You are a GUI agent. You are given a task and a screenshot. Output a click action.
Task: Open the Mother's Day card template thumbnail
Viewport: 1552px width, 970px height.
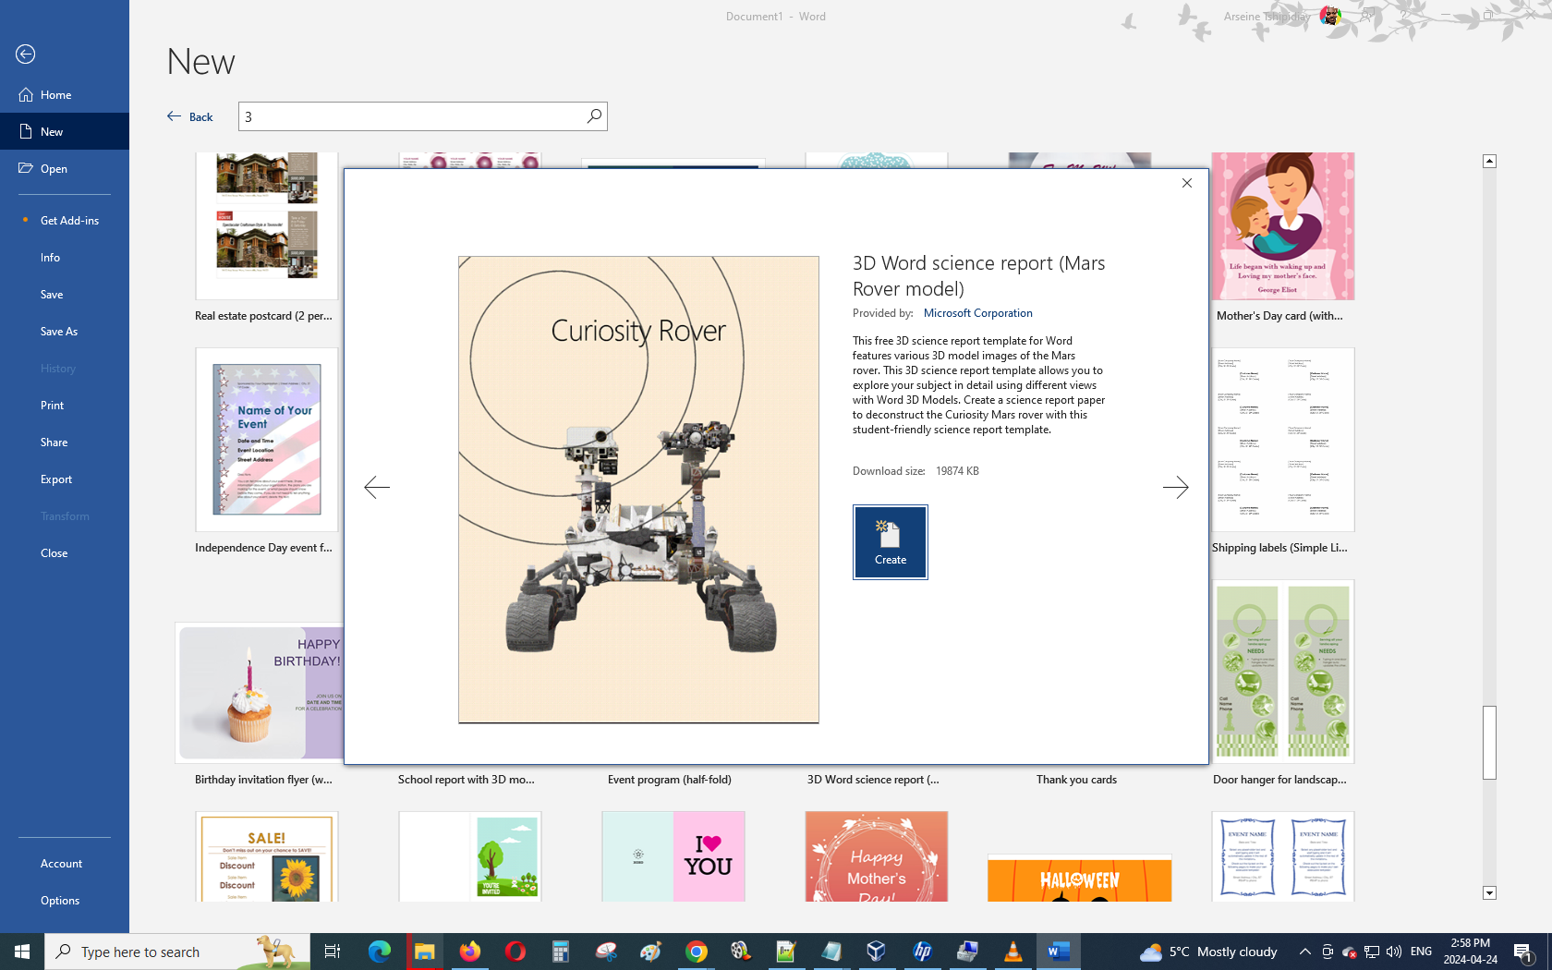1282,227
